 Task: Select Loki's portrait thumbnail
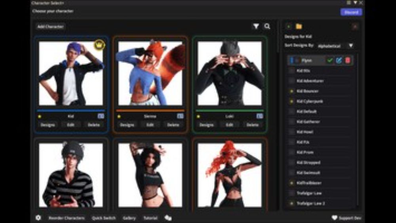230,73
